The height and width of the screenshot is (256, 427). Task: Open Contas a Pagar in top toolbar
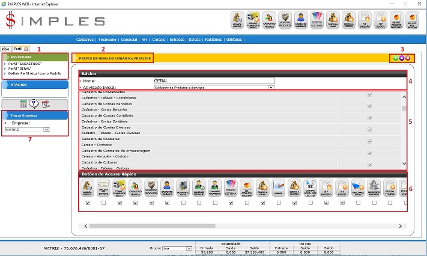pos(333,21)
